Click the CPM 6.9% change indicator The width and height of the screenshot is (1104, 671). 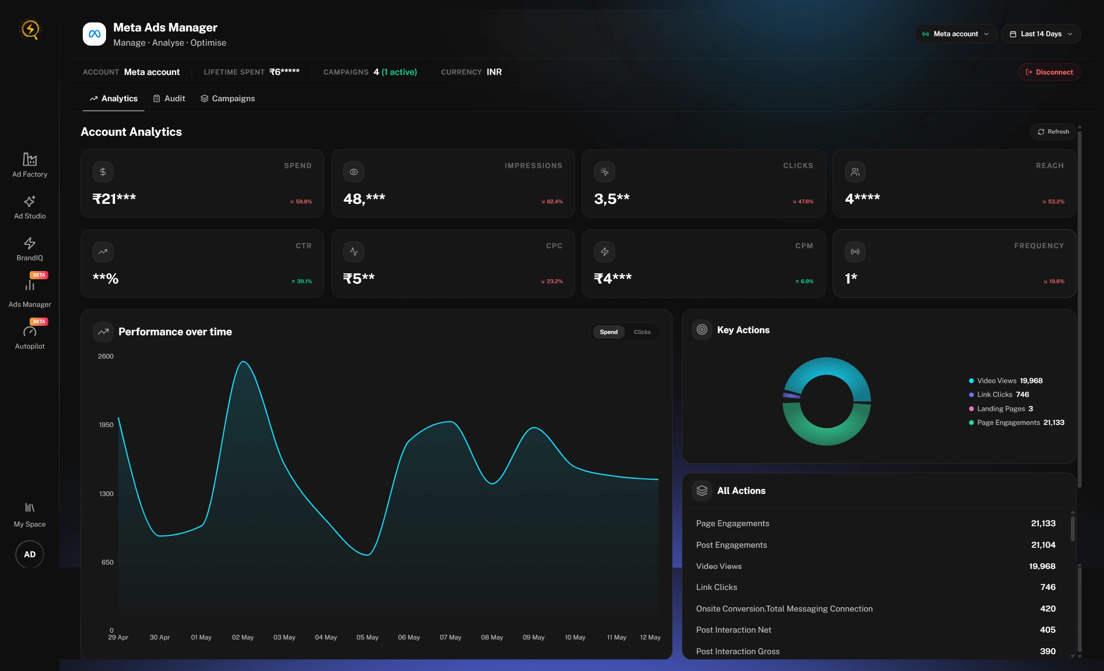click(x=804, y=281)
